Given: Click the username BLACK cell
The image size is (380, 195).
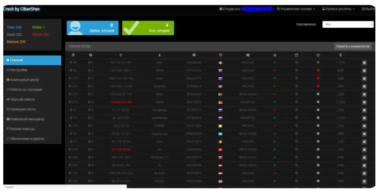Looking at the screenshot, I should [159, 173].
